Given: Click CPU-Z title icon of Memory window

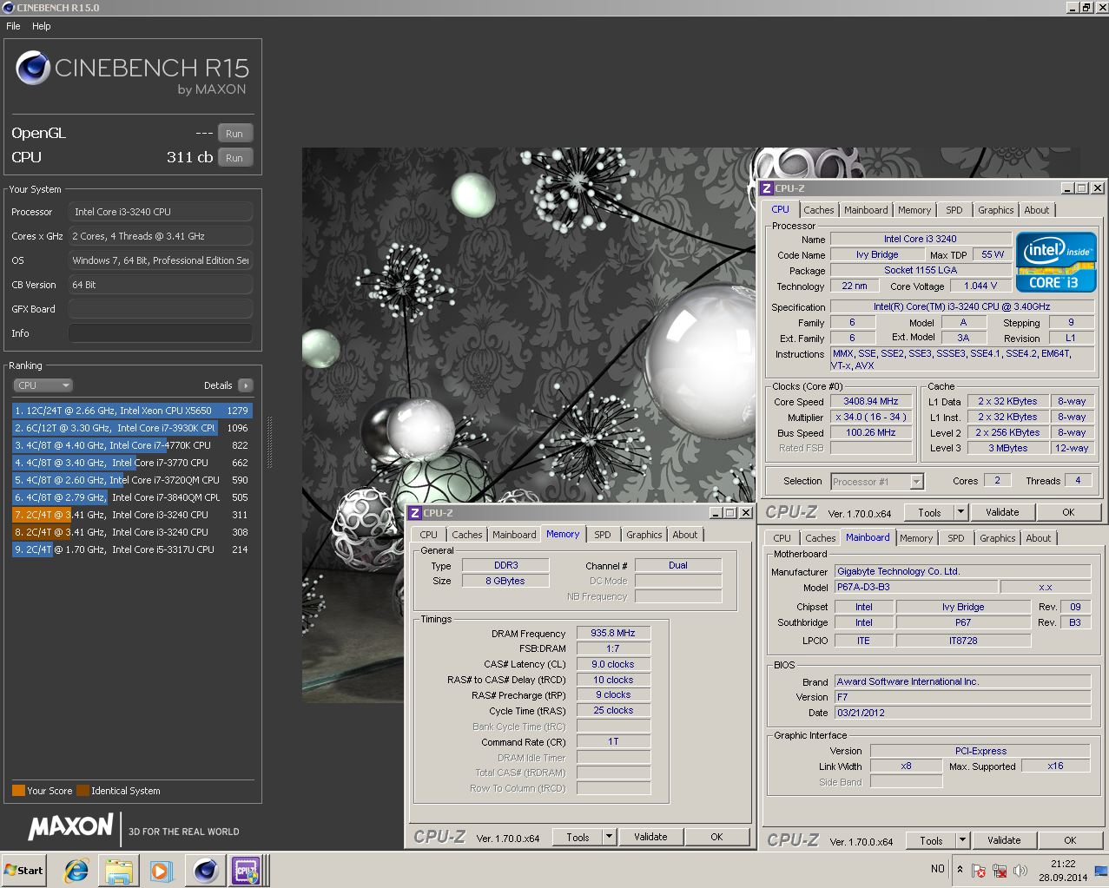Looking at the screenshot, I should click(415, 513).
